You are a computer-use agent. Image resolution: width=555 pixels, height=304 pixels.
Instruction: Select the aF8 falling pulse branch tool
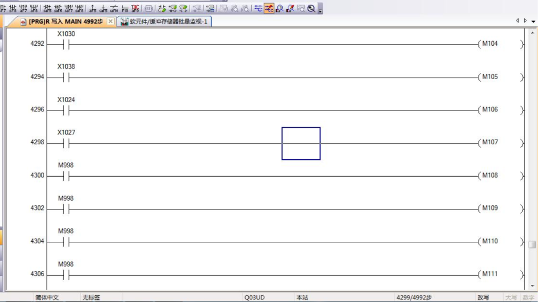click(x=34, y=8)
